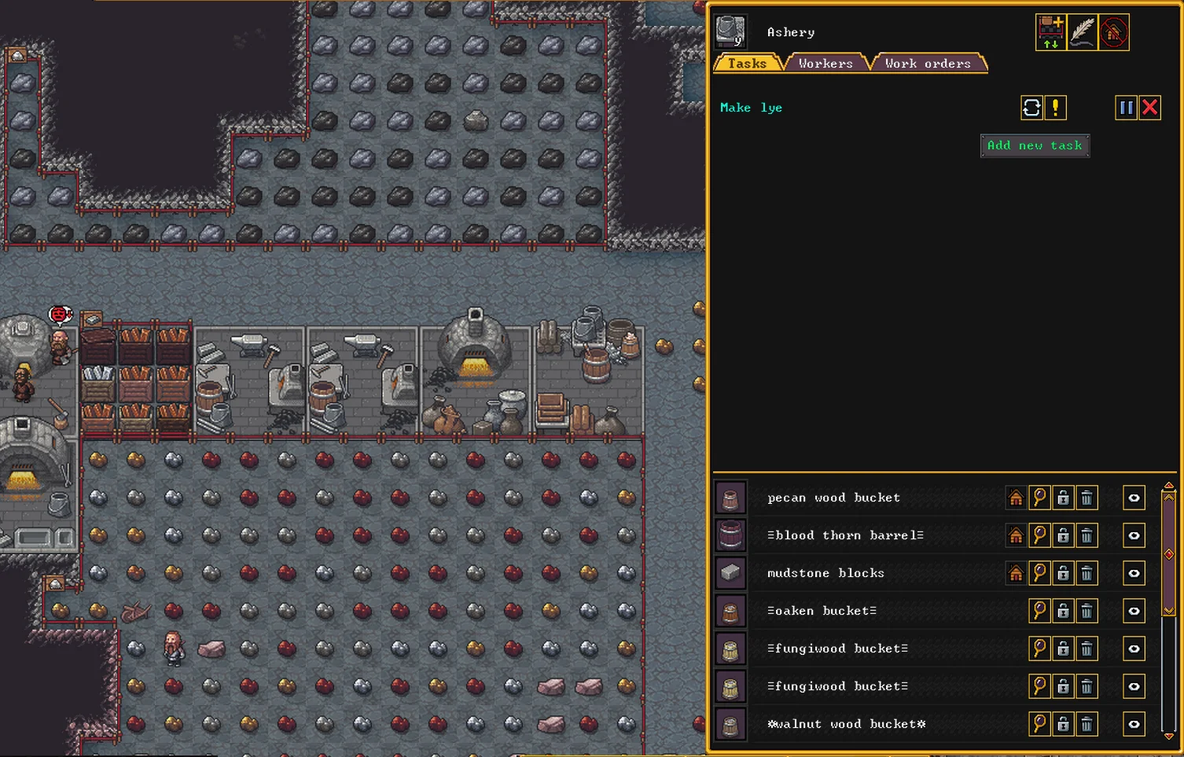Click the Ashery workshop portrait icon
This screenshot has height=757, width=1184.
coord(730,32)
